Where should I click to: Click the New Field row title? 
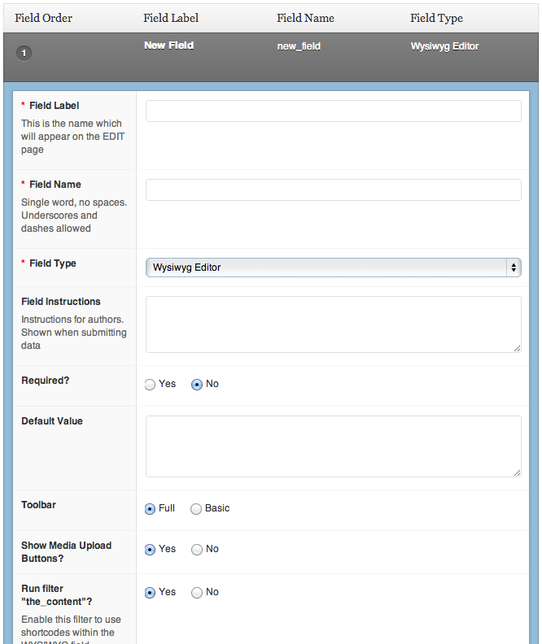168,46
